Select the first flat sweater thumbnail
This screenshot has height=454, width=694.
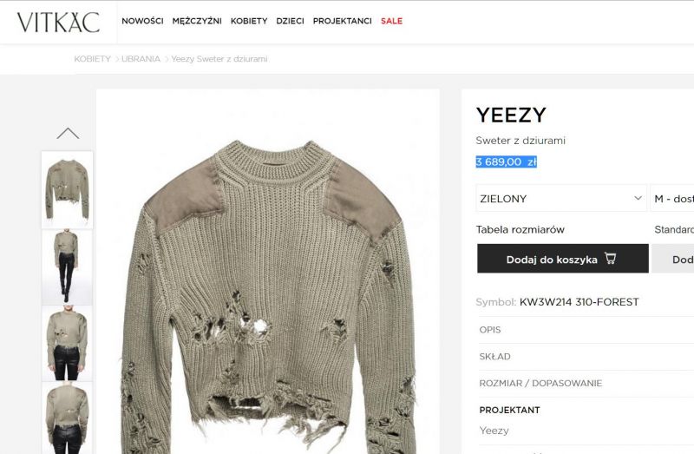[68, 189]
